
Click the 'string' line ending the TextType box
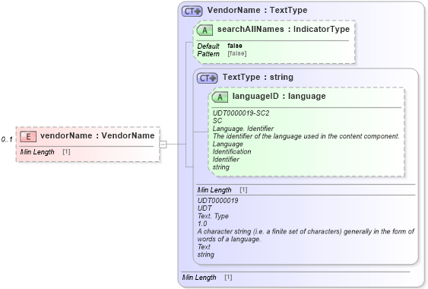point(205,255)
